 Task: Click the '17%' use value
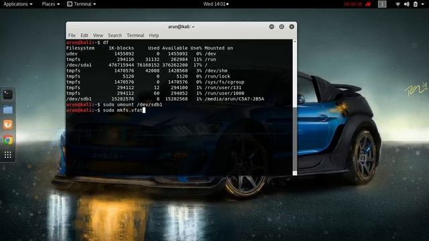198,65
